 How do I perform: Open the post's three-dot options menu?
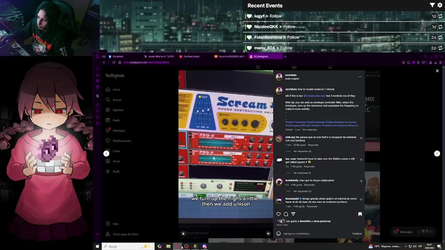tap(359, 77)
